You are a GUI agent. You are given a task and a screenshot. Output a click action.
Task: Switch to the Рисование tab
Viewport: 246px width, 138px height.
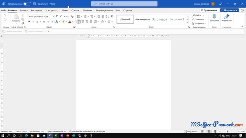[x=37, y=10]
